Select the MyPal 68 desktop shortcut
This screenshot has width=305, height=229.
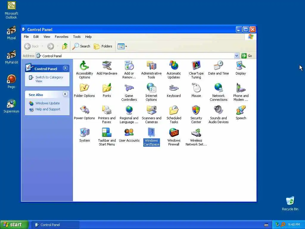tap(11, 57)
